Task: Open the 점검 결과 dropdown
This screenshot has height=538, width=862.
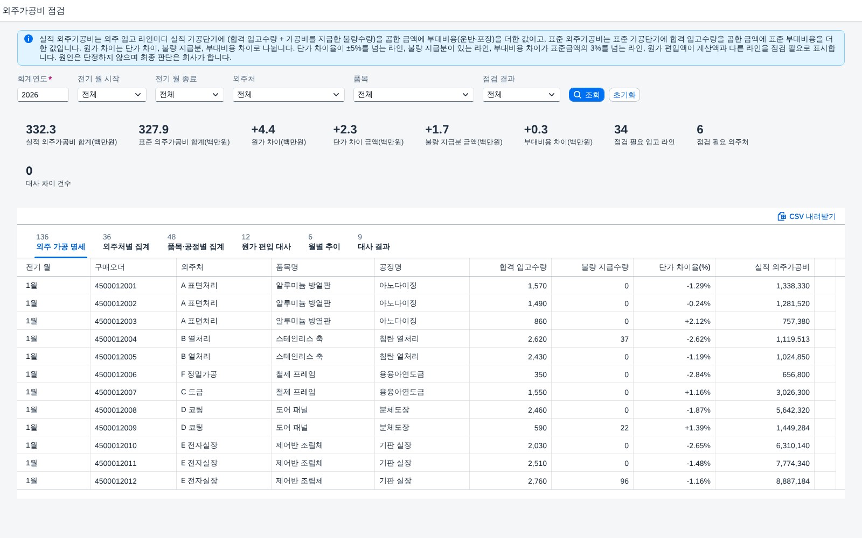Action: (522, 95)
